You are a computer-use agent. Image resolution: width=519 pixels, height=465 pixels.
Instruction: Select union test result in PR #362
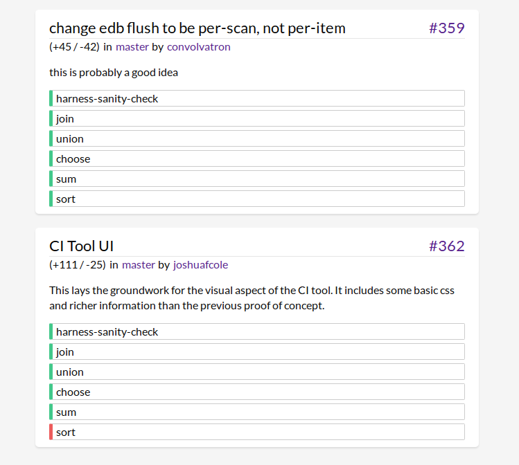click(x=256, y=372)
